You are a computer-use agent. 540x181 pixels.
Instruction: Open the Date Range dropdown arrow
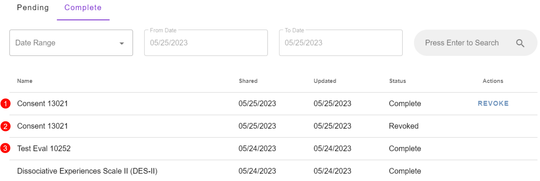pyautogui.click(x=122, y=43)
